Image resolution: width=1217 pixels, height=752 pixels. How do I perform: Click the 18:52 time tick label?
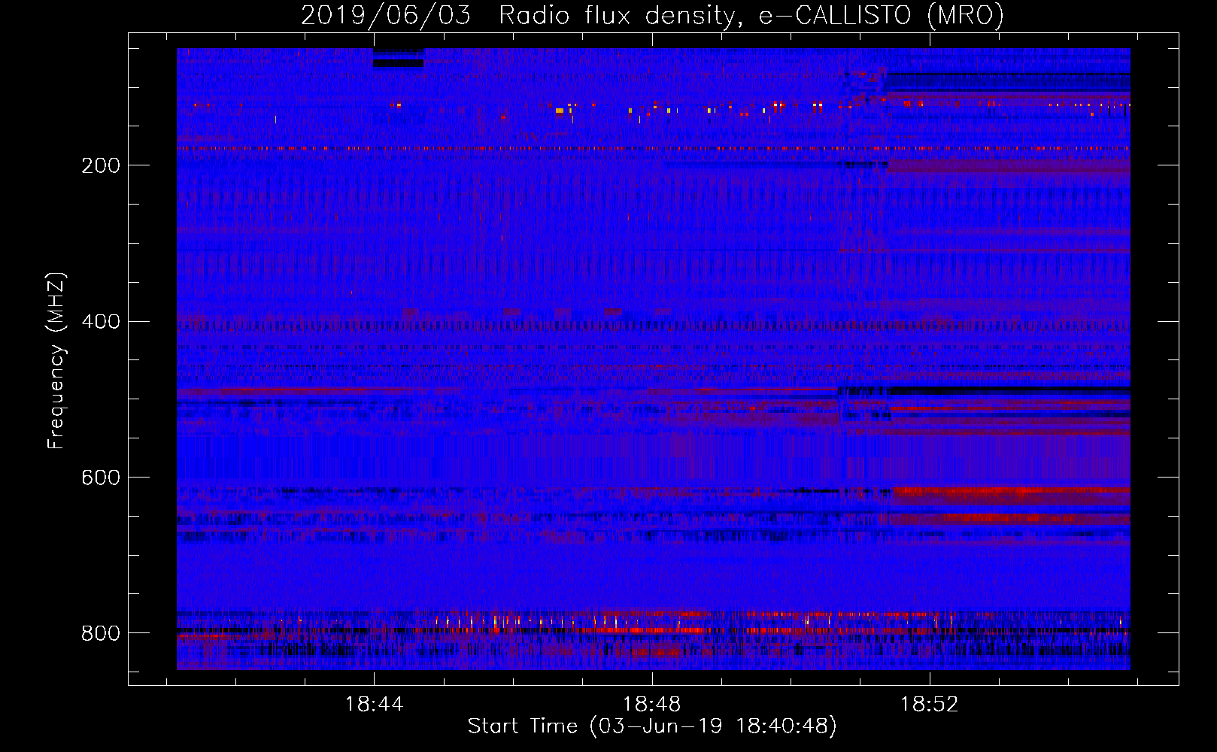[930, 705]
